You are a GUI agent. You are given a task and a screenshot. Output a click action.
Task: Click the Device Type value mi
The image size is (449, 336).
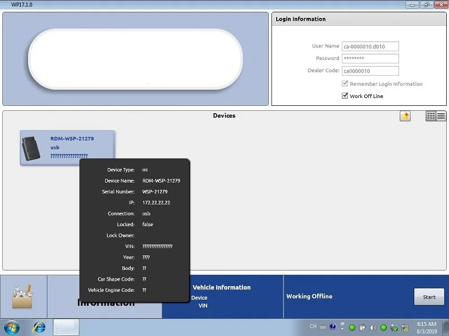(x=145, y=170)
